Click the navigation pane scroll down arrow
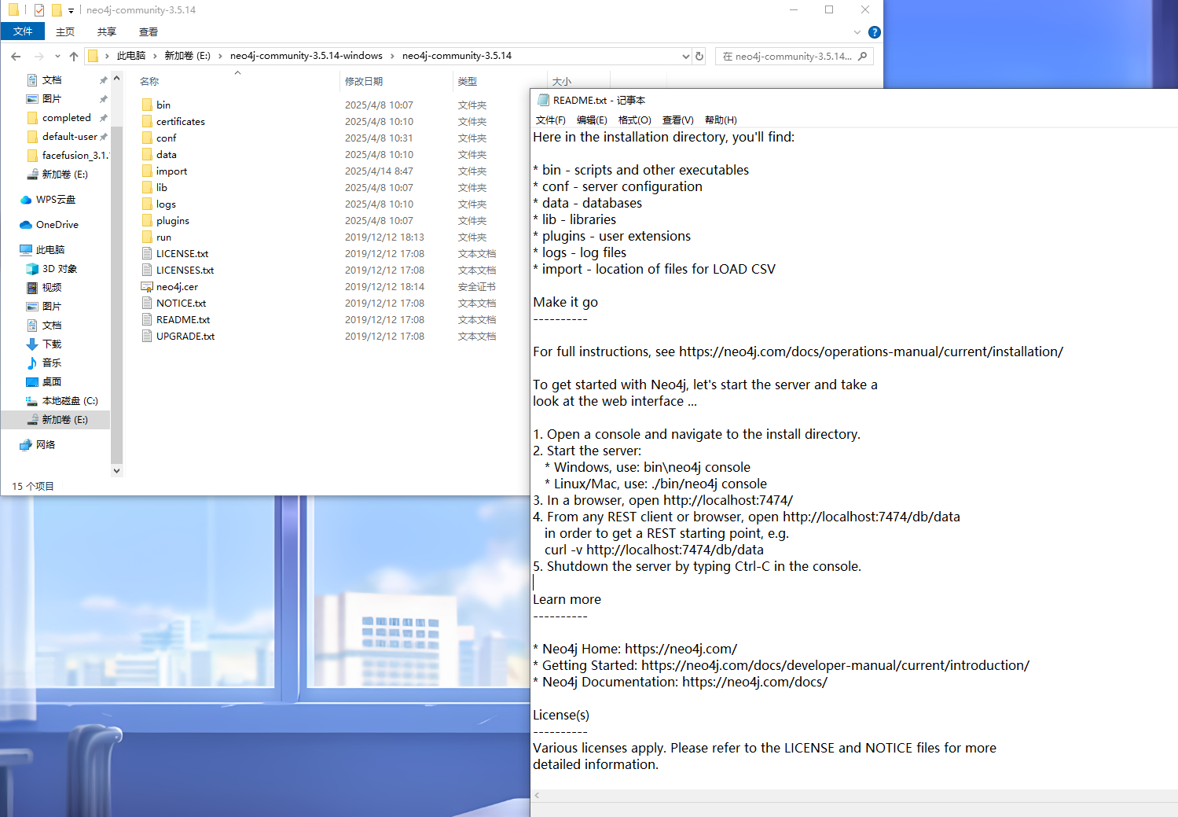This screenshot has height=817, width=1178. [117, 470]
